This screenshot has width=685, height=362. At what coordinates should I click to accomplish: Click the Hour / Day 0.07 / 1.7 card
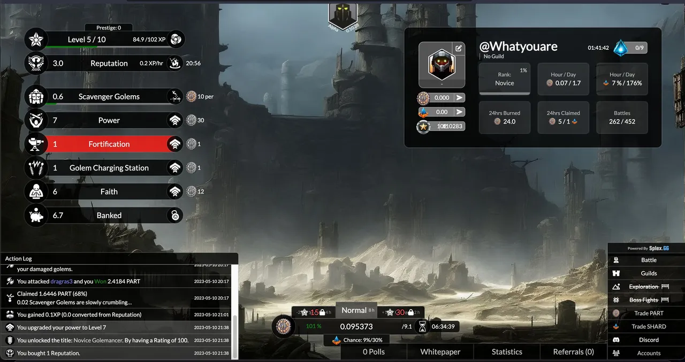coord(564,79)
